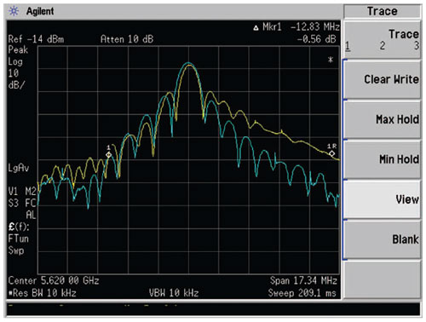Select the View trace softkey
The height and width of the screenshot is (322, 426).
point(383,199)
